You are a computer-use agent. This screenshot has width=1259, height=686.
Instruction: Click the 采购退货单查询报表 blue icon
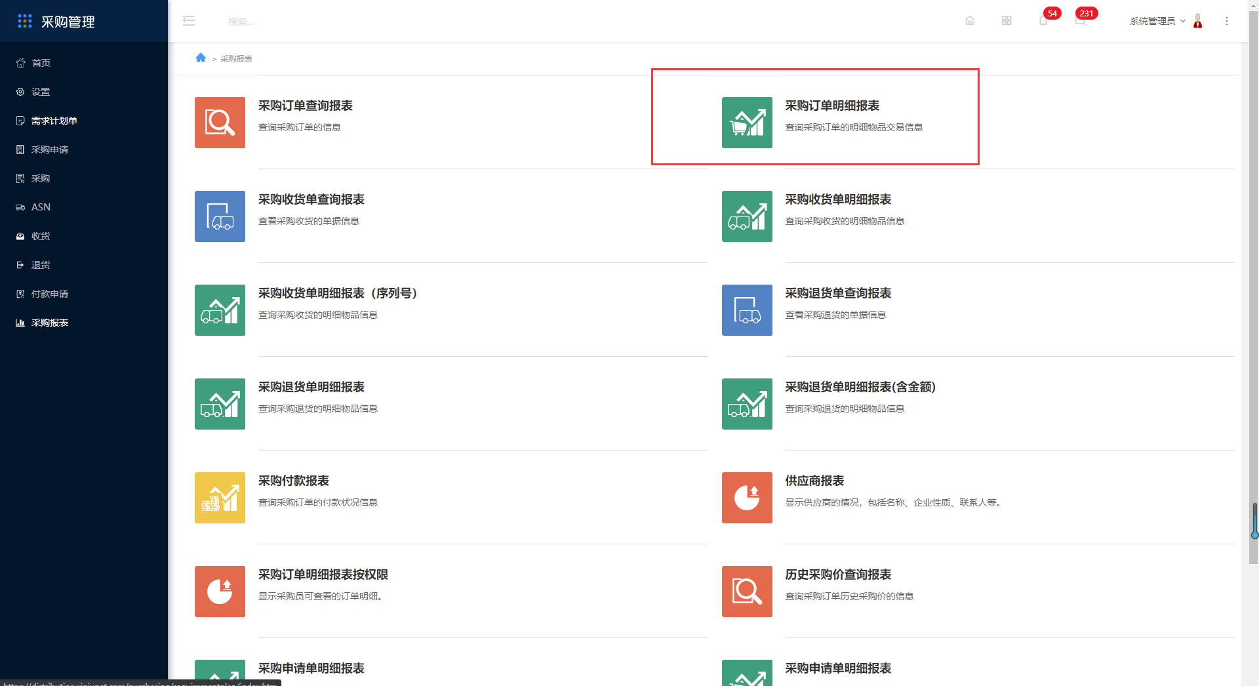[x=747, y=310]
